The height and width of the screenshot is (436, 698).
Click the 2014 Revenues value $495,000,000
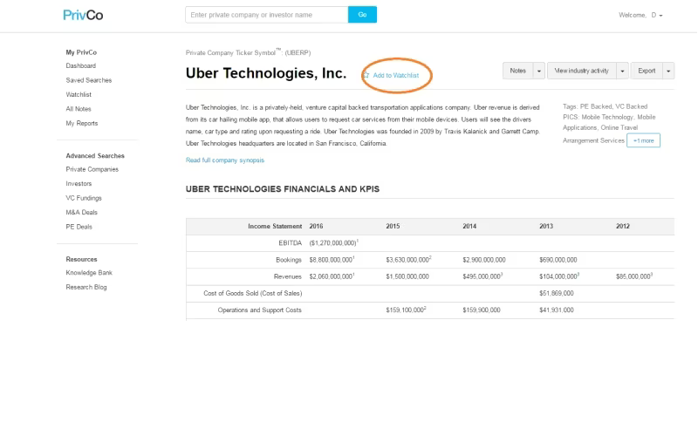point(482,276)
